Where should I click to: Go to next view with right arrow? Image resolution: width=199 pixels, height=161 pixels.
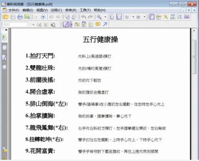click(x=58, y=17)
